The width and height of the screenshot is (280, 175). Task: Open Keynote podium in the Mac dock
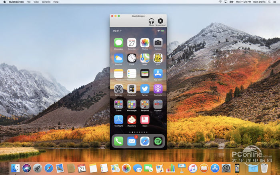(182, 168)
